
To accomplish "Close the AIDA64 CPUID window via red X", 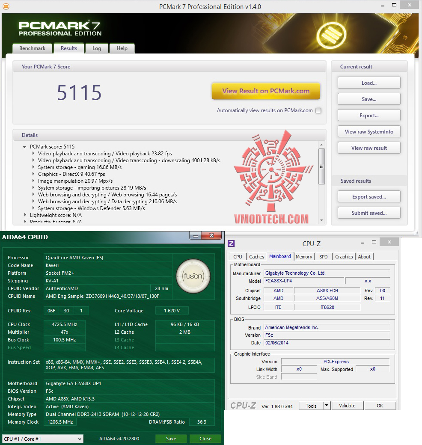I will [211, 236].
